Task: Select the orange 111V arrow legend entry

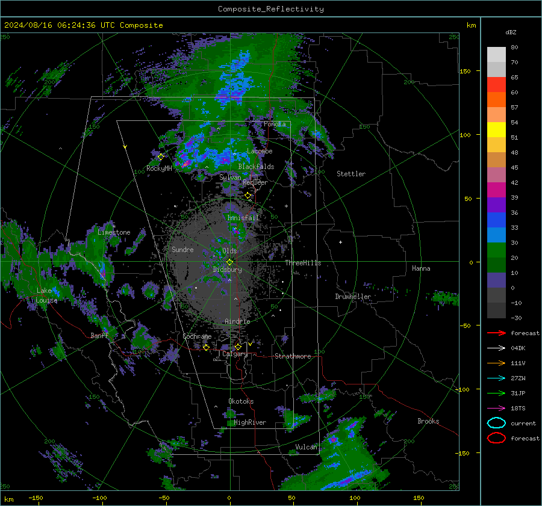Action: click(x=496, y=363)
